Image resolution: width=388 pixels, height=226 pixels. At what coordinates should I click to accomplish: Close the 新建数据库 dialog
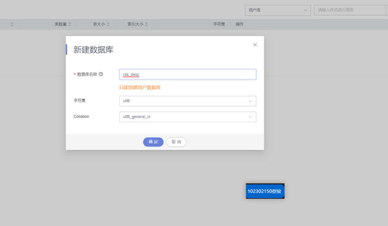255,45
